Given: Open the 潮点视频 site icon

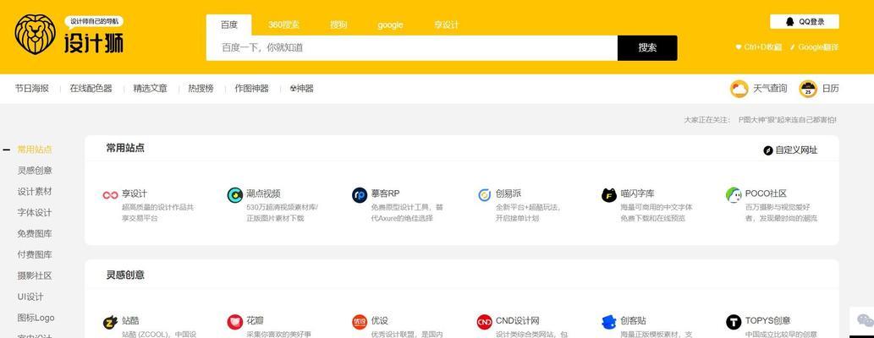Looking at the screenshot, I should (234, 195).
